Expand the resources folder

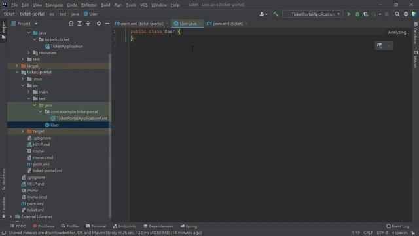pos(29,52)
